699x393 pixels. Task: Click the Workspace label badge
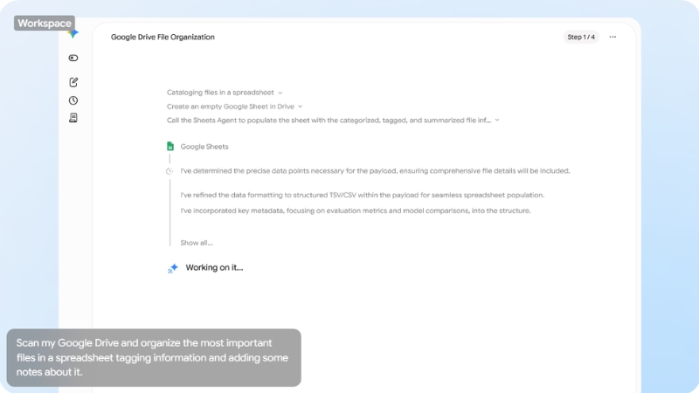coord(45,24)
